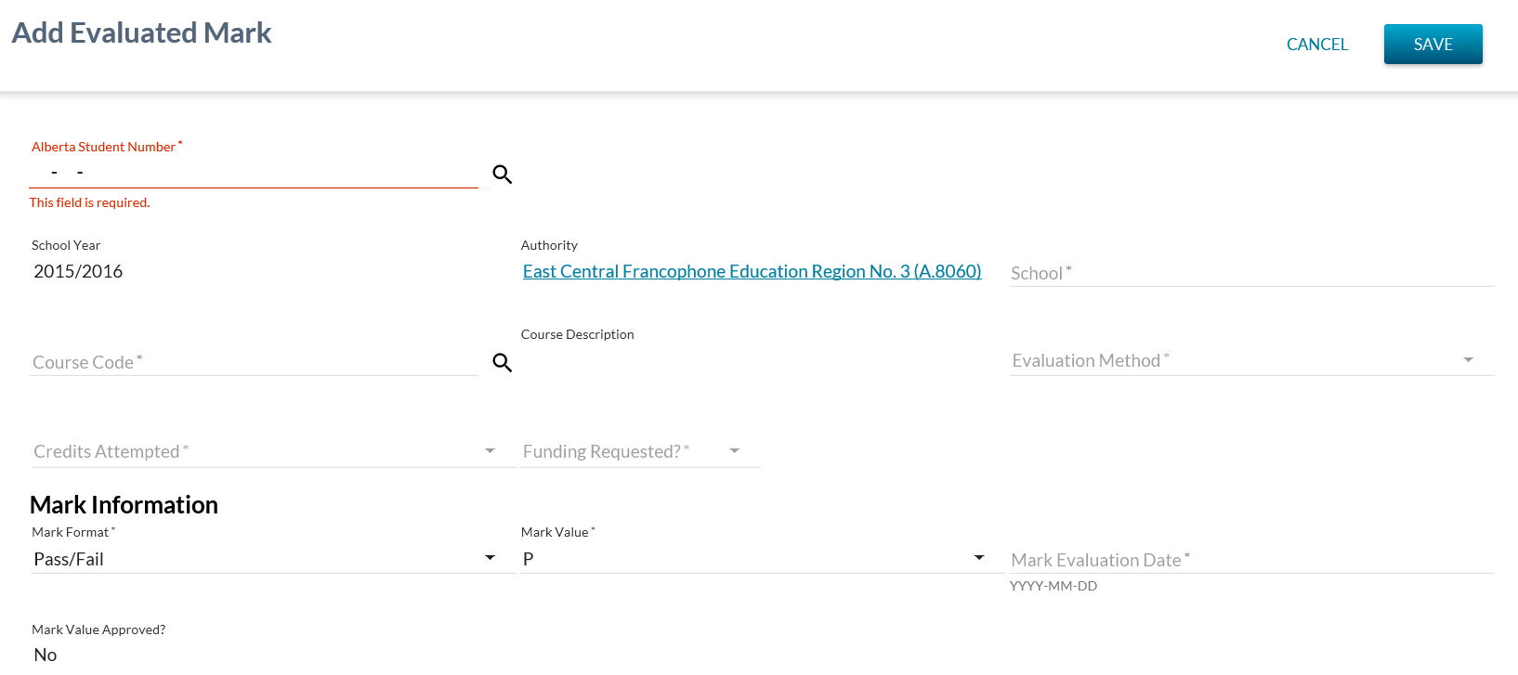The height and width of the screenshot is (675, 1518).
Task: Click the YYYY-MM-DD date format hint
Action: pos(1053,586)
